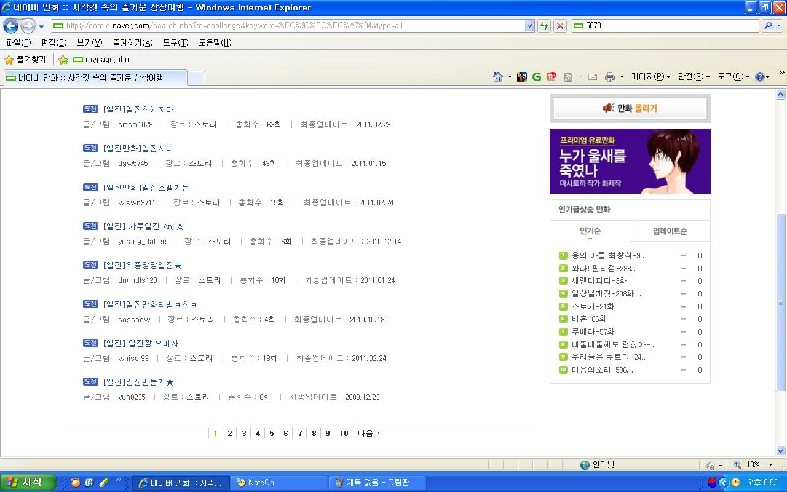The image size is (787, 492).
Task: Open 용의 아들 최창식 in the ranking list
Action: tap(607, 255)
